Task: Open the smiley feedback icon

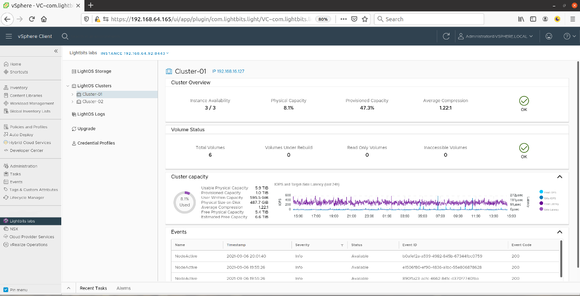Action: coord(549,37)
